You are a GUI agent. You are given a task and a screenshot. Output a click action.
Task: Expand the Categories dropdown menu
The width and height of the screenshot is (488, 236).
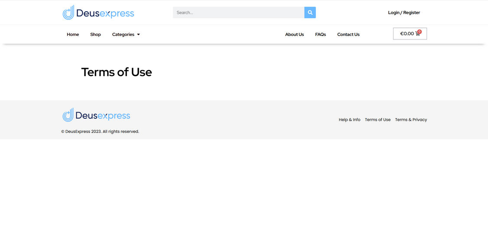click(123, 35)
